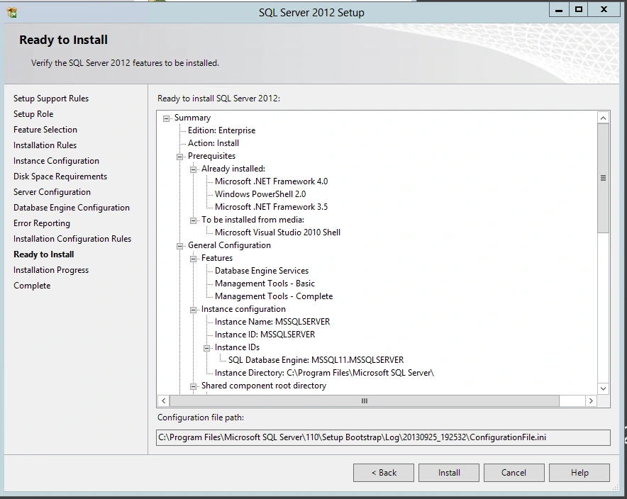The width and height of the screenshot is (627, 499).
Task: Maximize the SQL Server 2012 Setup window
Action: click(x=578, y=10)
